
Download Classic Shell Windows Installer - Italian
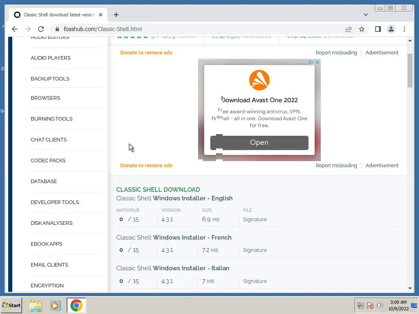(x=173, y=268)
